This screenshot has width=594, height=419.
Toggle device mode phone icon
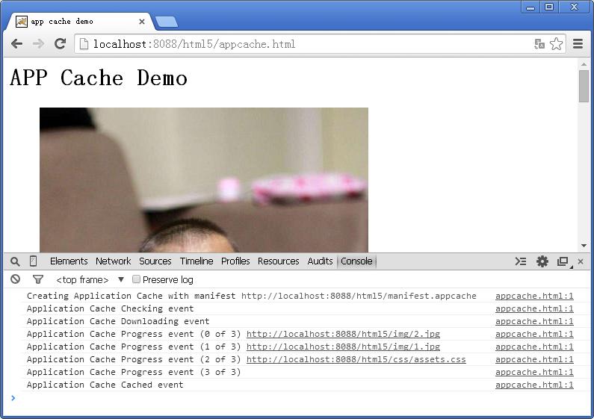34,261
